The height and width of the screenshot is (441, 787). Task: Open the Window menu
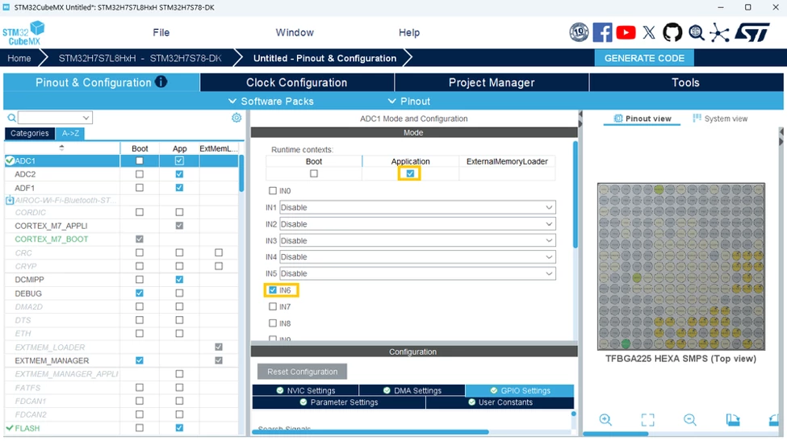pyautogui.click(x=295, y=32)
